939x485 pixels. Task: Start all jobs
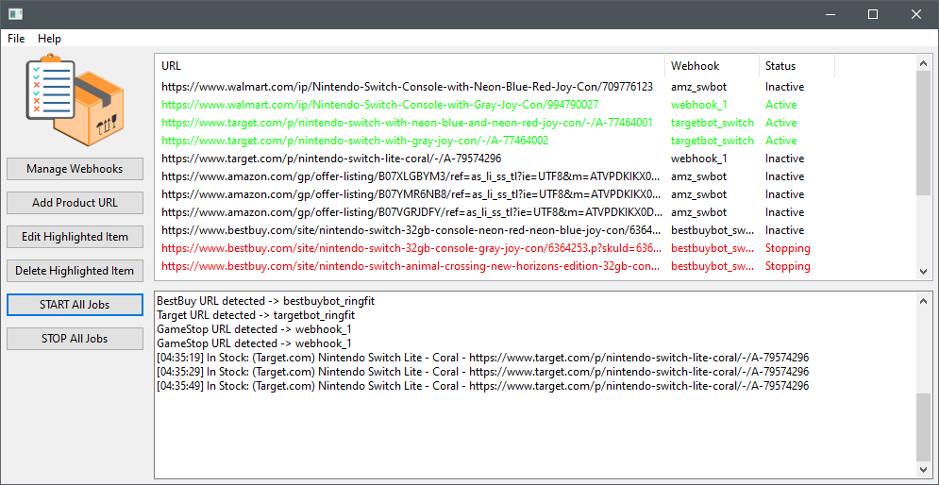point(75,304)
